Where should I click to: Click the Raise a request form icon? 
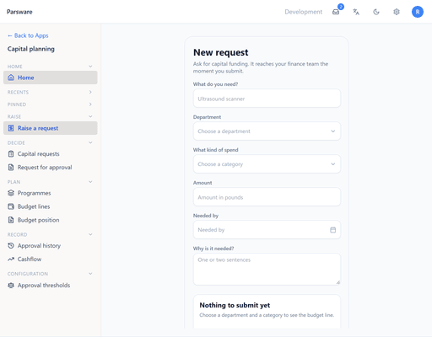point(11,128)
